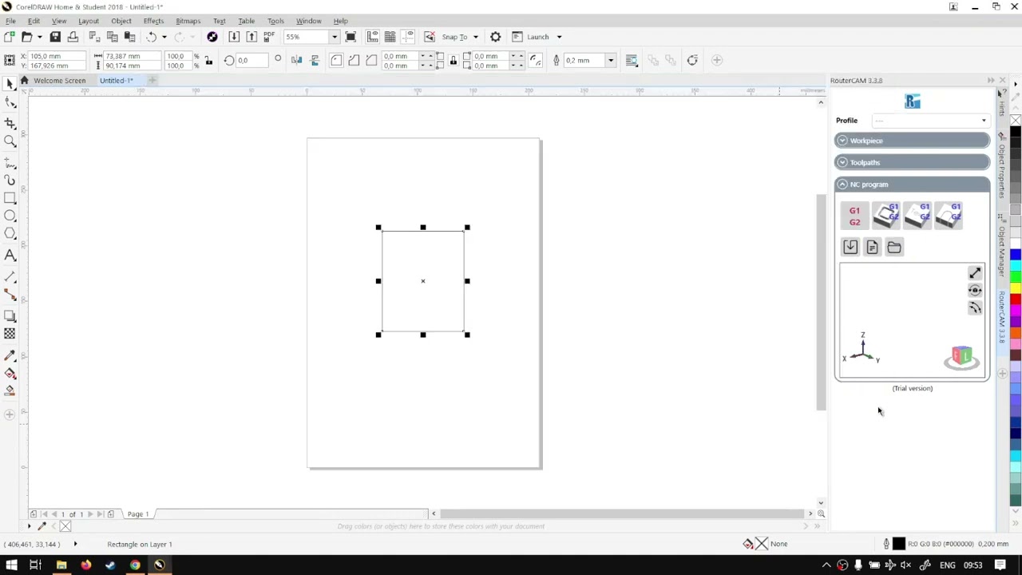Open the Windows Start menu
The height and width of the screenshot is (575, 1022).
11,565
